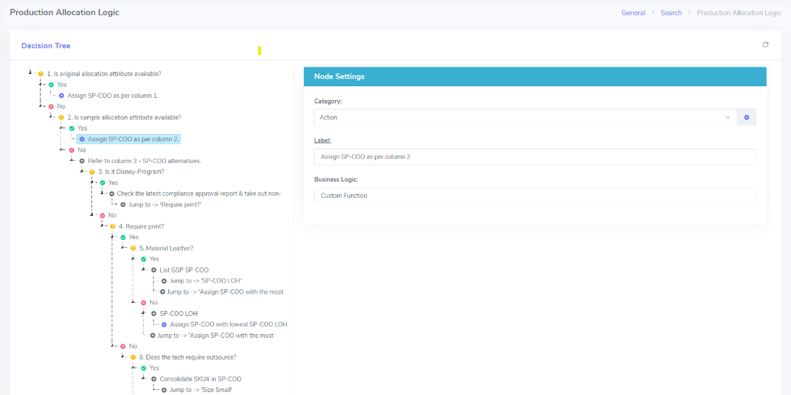Screen dimensions: 791x395
Task: Collapse the '4. Require print?' tree node arrow
Action: click(x=103, y=226)
